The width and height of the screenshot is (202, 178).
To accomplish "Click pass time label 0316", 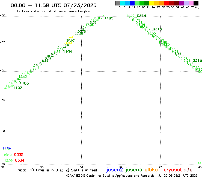I will 197,60.
